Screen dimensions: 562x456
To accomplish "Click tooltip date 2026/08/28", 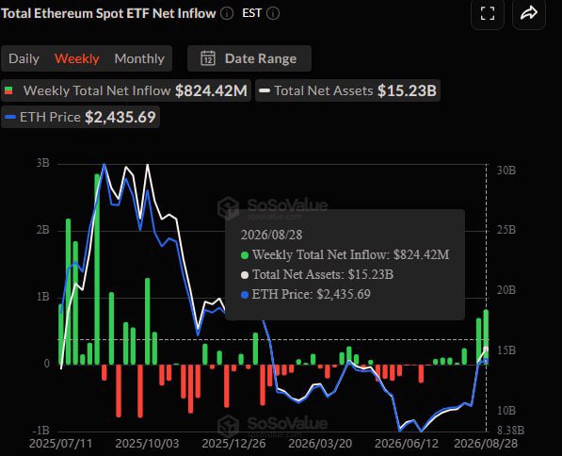I will tap(272, 235).
